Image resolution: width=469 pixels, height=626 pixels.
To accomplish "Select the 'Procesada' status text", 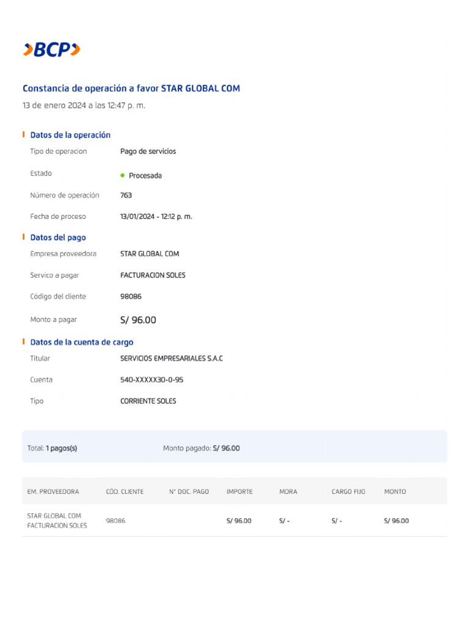I will point(145,175).
